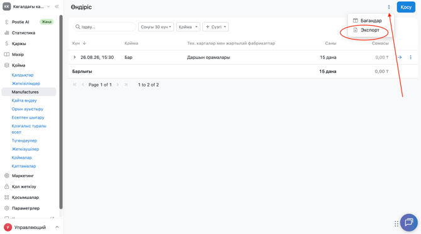Click the sidebar vertical scrollbar
The width and height of the screenshot is (421, 234).
click(x=61, y=112)
